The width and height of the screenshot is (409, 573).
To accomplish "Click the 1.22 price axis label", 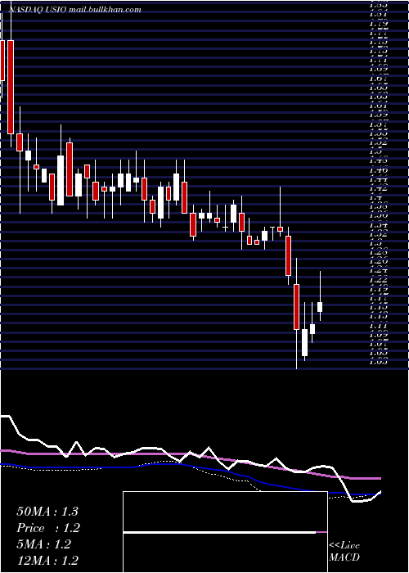I will 378,280.
